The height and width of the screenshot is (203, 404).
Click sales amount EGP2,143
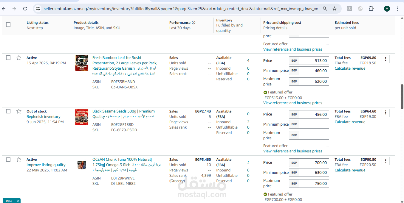[203, 111]
